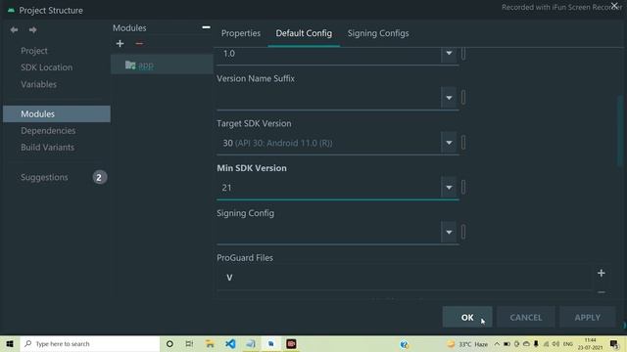
Task: Open the weather widget showing 33°C Haze
Action: click(x=467, y=343)
